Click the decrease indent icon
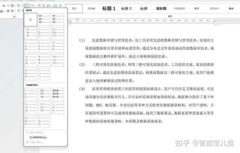 point(39,6)
